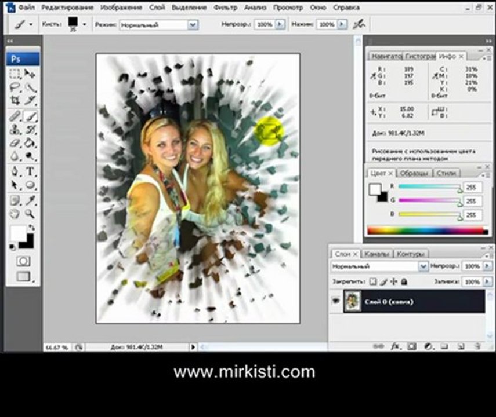Screen dimensions: 496x417
Task: Open the Слой menu
Action: point(157,8)
